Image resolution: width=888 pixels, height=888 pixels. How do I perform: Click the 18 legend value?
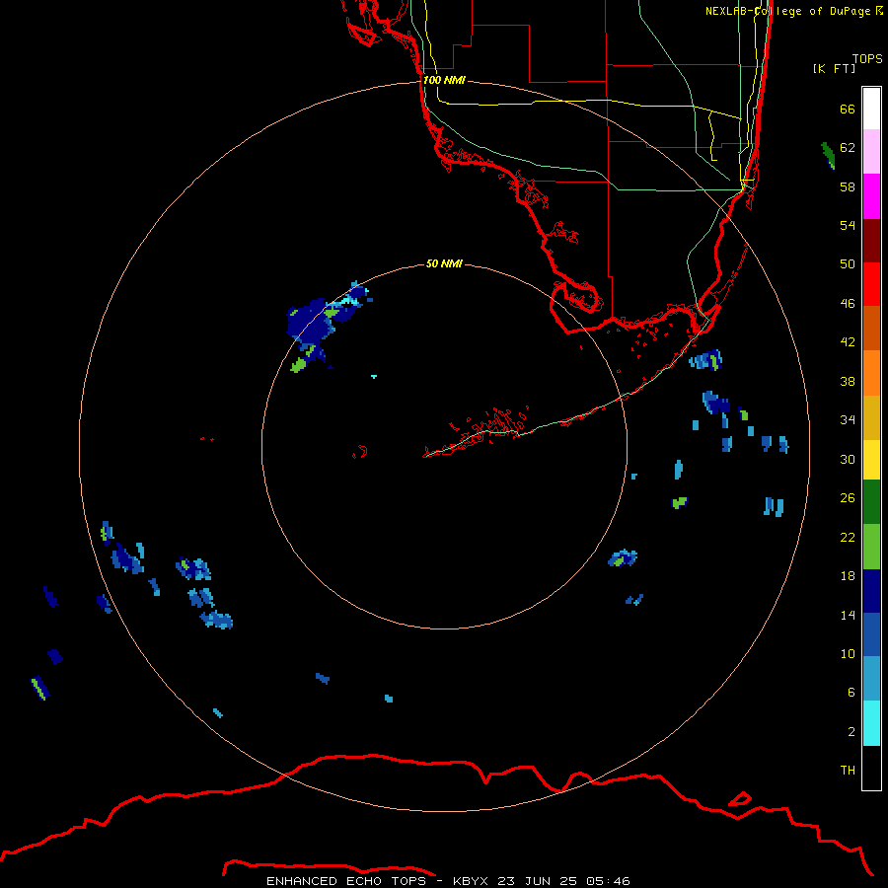click(x=848, y=576)
